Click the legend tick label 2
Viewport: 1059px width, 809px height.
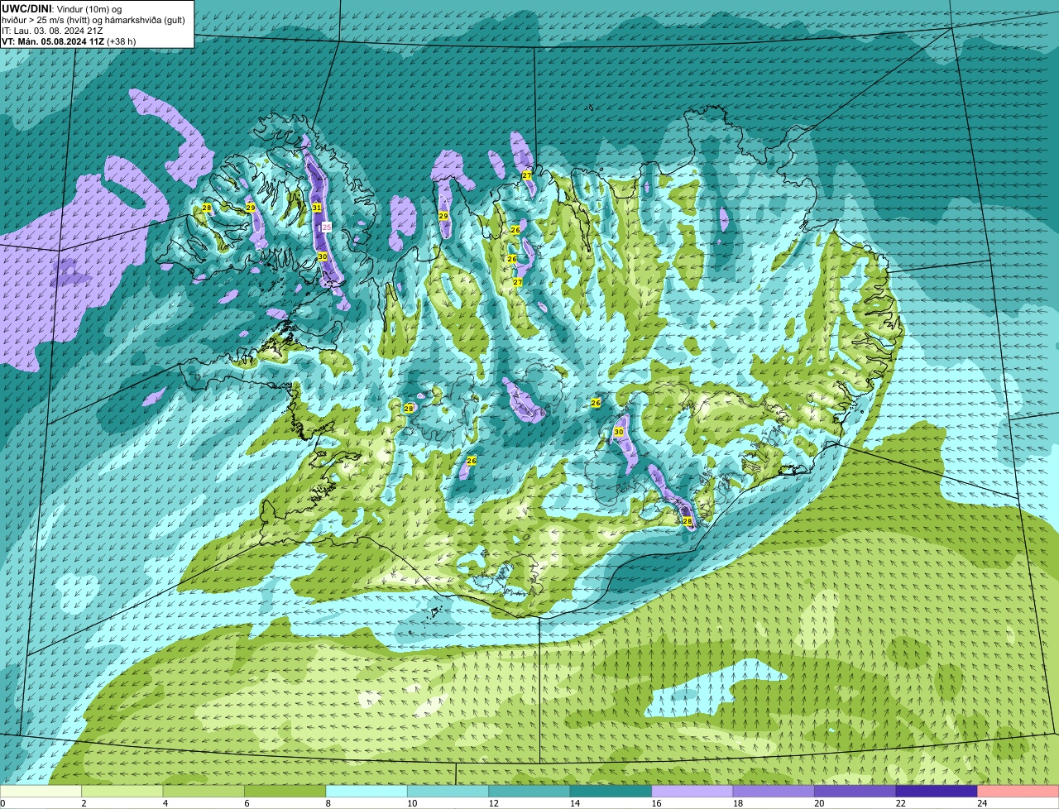pyautogui.click(x=84, y=803)
